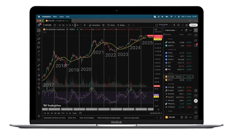Screen dimensions: 237x133
Task: Select ETHUSD row in watchlist
Action: point(178,87)
